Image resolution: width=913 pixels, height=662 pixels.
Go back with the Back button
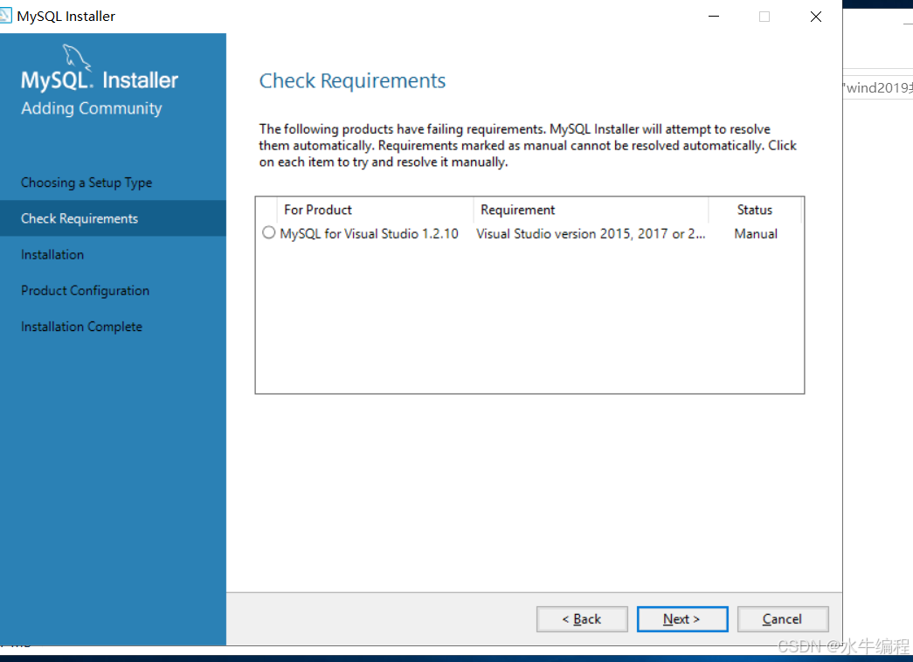point(582,619)
